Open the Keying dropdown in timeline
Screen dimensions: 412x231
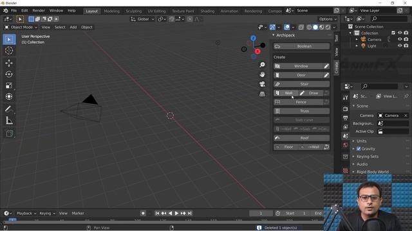tap(47, 214)
